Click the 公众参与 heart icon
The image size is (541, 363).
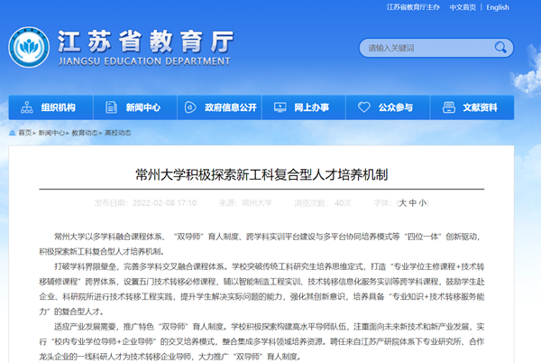point(363,107)
